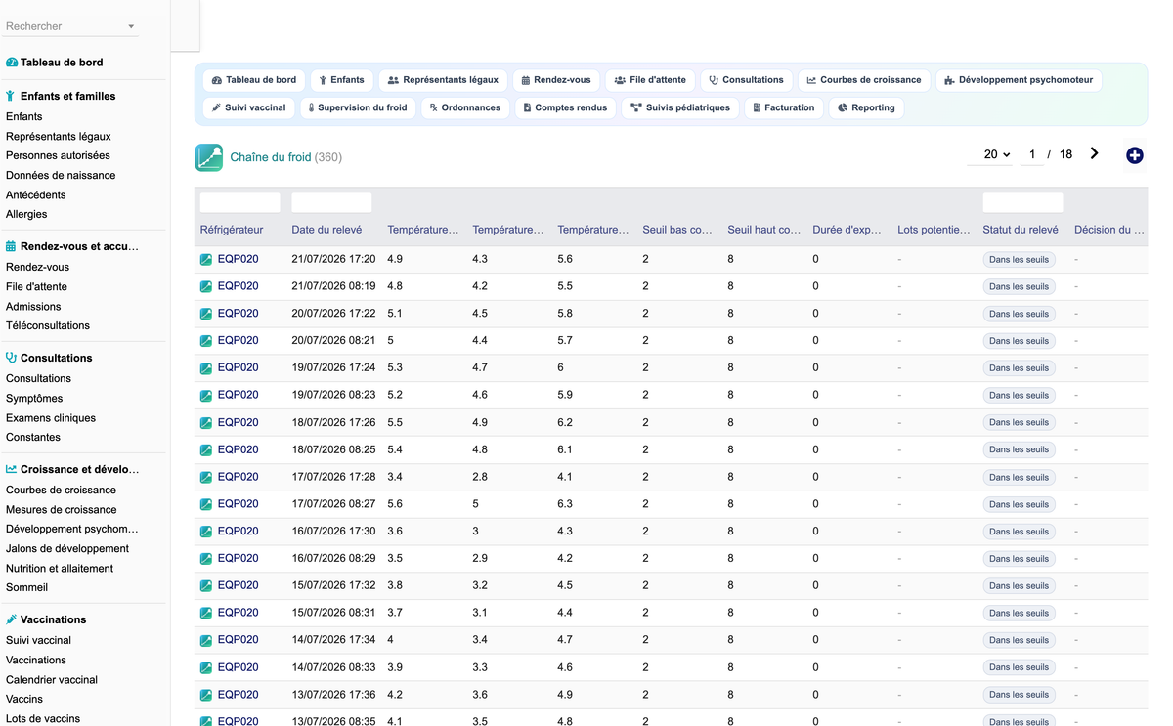This screenshot has width=1173, height=726.
Task: Open row icon for 15/07/2026 08:31 reading
Action: coord(206,614)
